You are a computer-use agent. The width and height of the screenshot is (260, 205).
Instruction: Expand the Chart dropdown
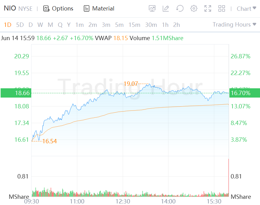246,9
